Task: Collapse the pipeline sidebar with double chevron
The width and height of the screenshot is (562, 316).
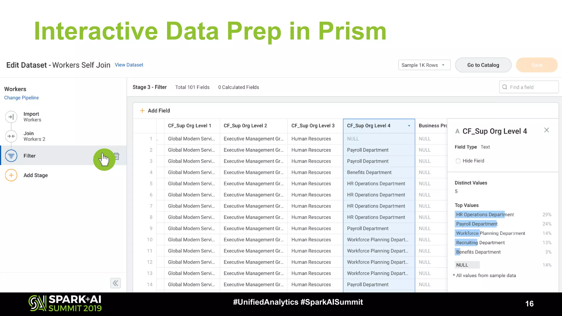Action: click(116, 283)
